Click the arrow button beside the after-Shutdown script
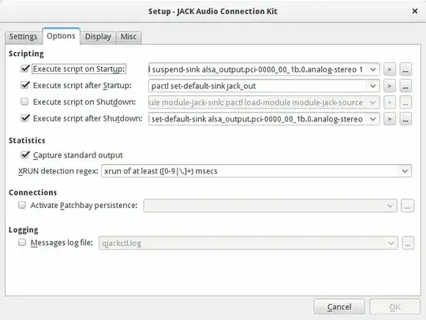426x320 pixels. coord(390,119)
